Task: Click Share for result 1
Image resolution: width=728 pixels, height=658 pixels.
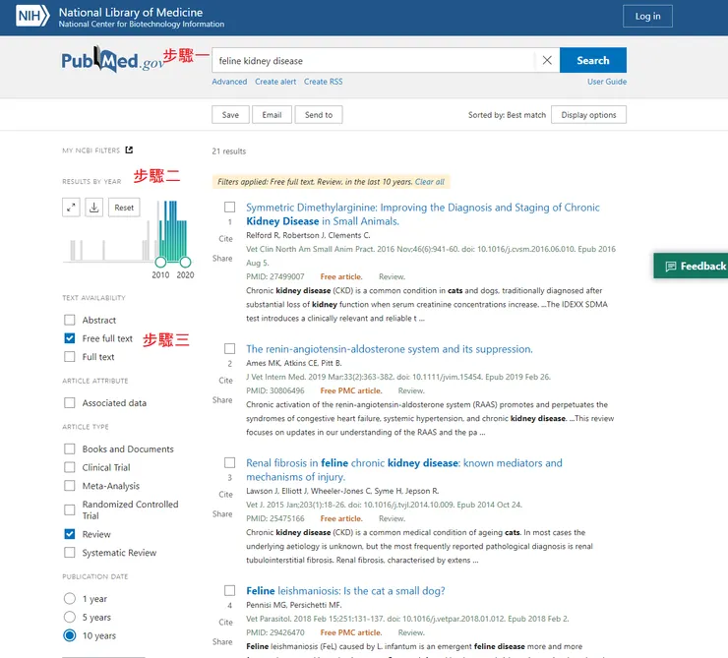Action: (222, 259)
